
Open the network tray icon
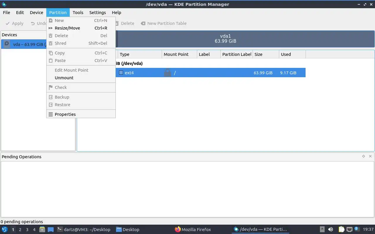click(349, 229)
